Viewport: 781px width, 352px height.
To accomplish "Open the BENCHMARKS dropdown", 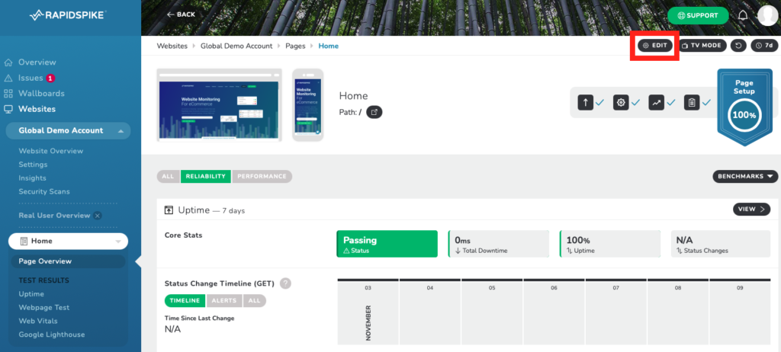I will click(x=745, y=176).
